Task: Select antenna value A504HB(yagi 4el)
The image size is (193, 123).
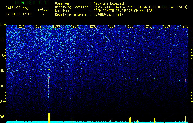Action: click(108, 14)
